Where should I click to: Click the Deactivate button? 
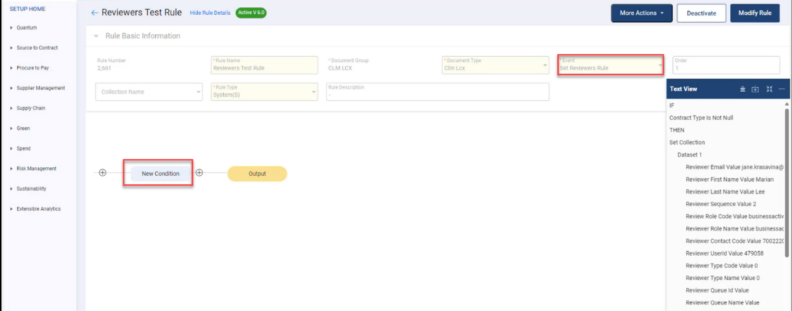coord(701,13)
